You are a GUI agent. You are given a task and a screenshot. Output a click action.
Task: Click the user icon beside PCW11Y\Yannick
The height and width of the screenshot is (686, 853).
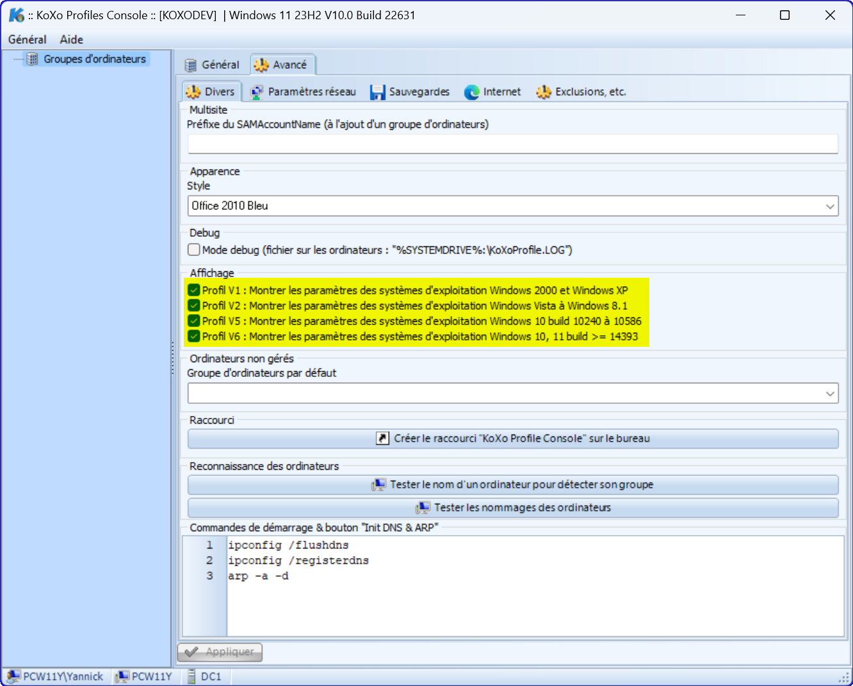point(13,676)
